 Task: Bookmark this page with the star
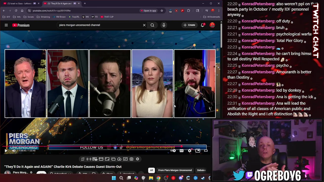(162, 11)
